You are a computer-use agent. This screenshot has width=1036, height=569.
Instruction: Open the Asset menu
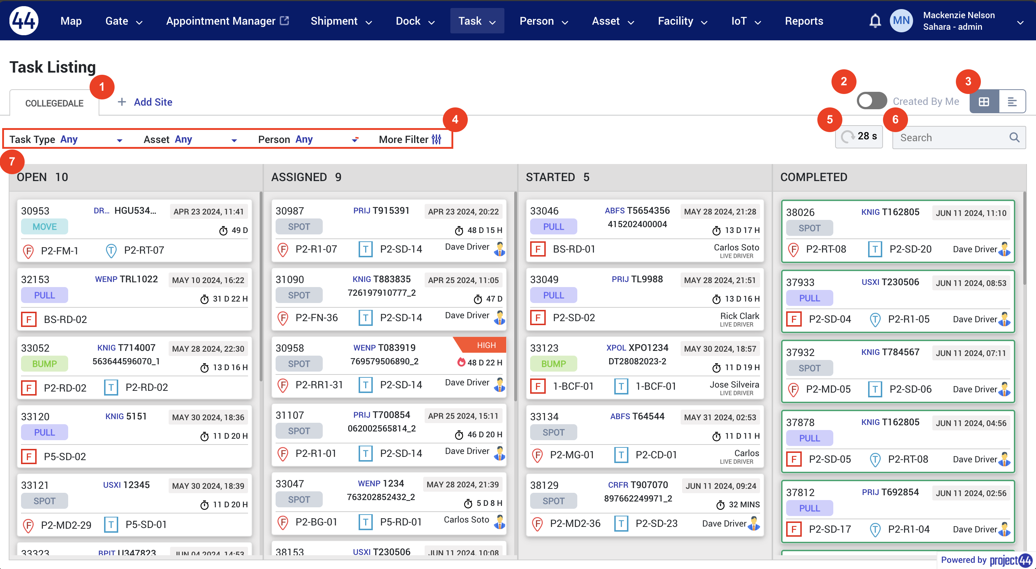613,21
